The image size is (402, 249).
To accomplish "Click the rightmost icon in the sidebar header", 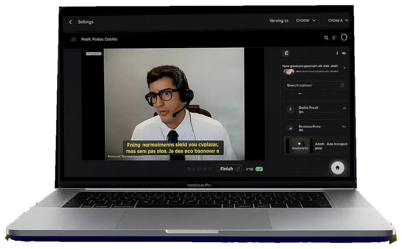I will (x=344, y=53).
